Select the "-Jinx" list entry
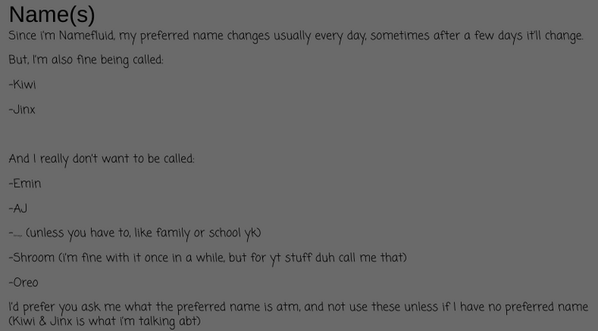The height and width of the screenshot is (331, 598). (22, 110)
